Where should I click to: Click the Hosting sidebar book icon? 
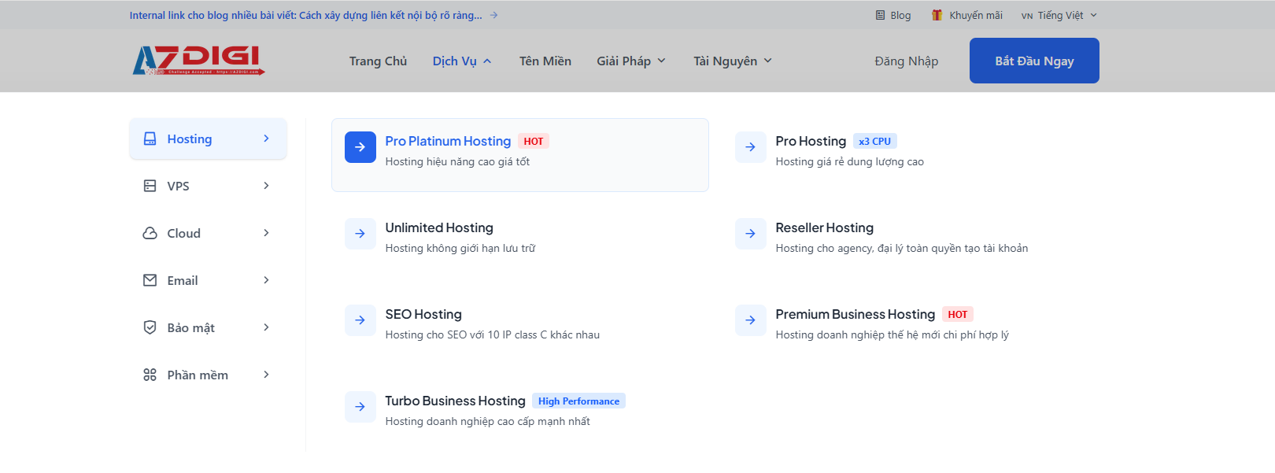click(150, 139)
